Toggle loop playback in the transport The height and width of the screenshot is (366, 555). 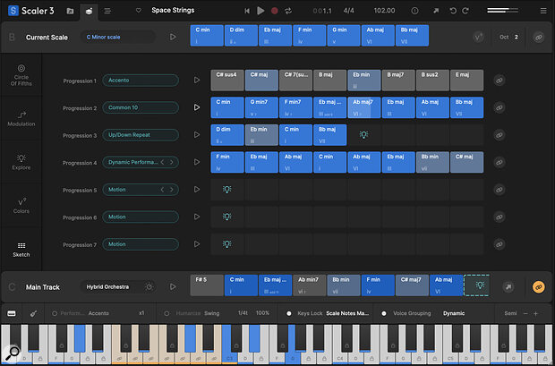pos(288,11)
